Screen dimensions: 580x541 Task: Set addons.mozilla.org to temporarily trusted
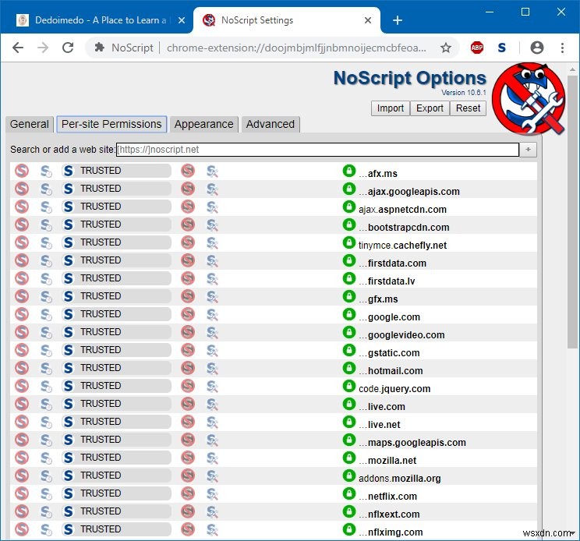point(46,476)
